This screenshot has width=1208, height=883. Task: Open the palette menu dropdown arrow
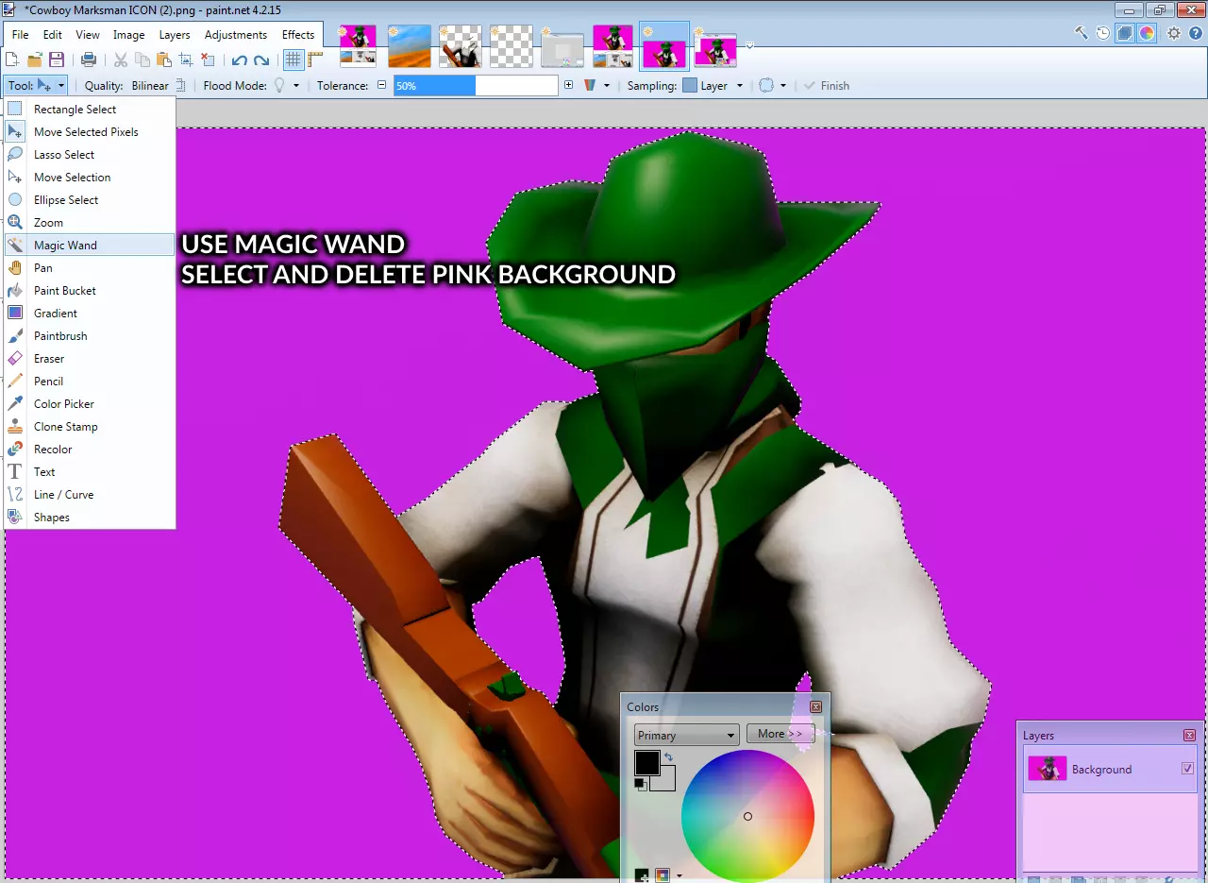[x=679, y=876]
